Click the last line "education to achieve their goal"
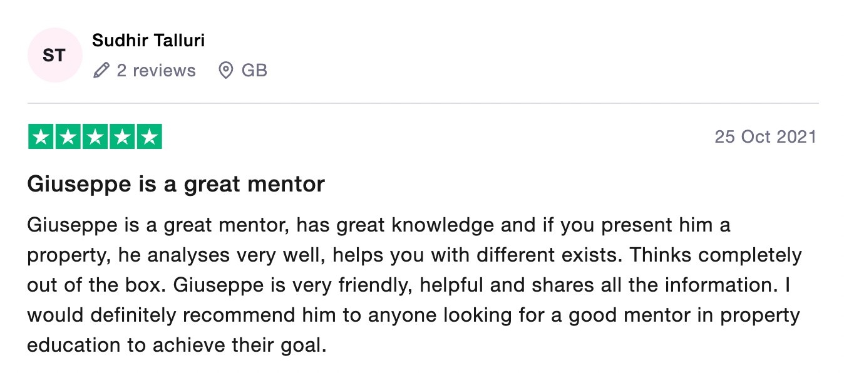Viewport: 844px width, 373px height. [x=177, y=345]
